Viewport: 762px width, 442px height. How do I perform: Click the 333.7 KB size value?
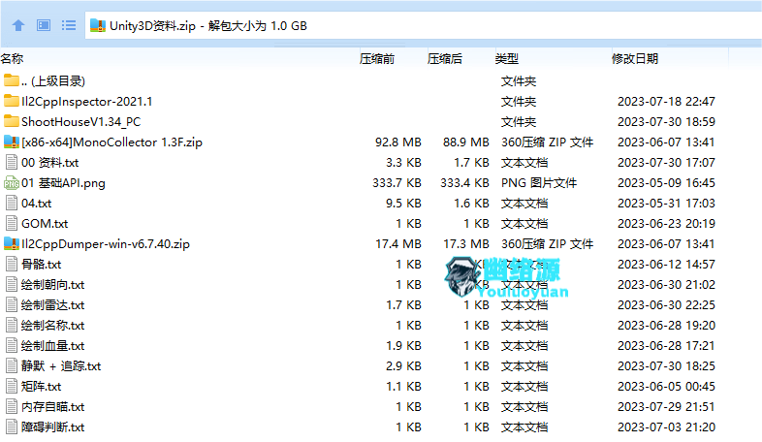pos(397,183)
